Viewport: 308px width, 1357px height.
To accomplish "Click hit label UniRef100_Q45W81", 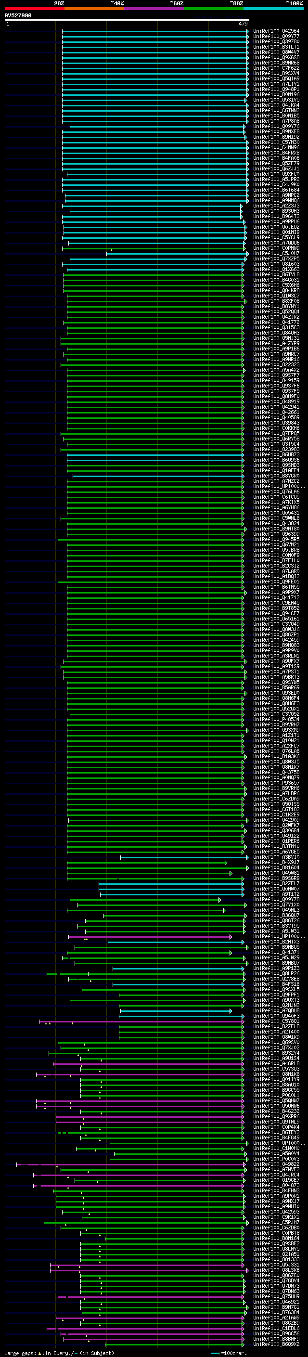I will 276,873.
